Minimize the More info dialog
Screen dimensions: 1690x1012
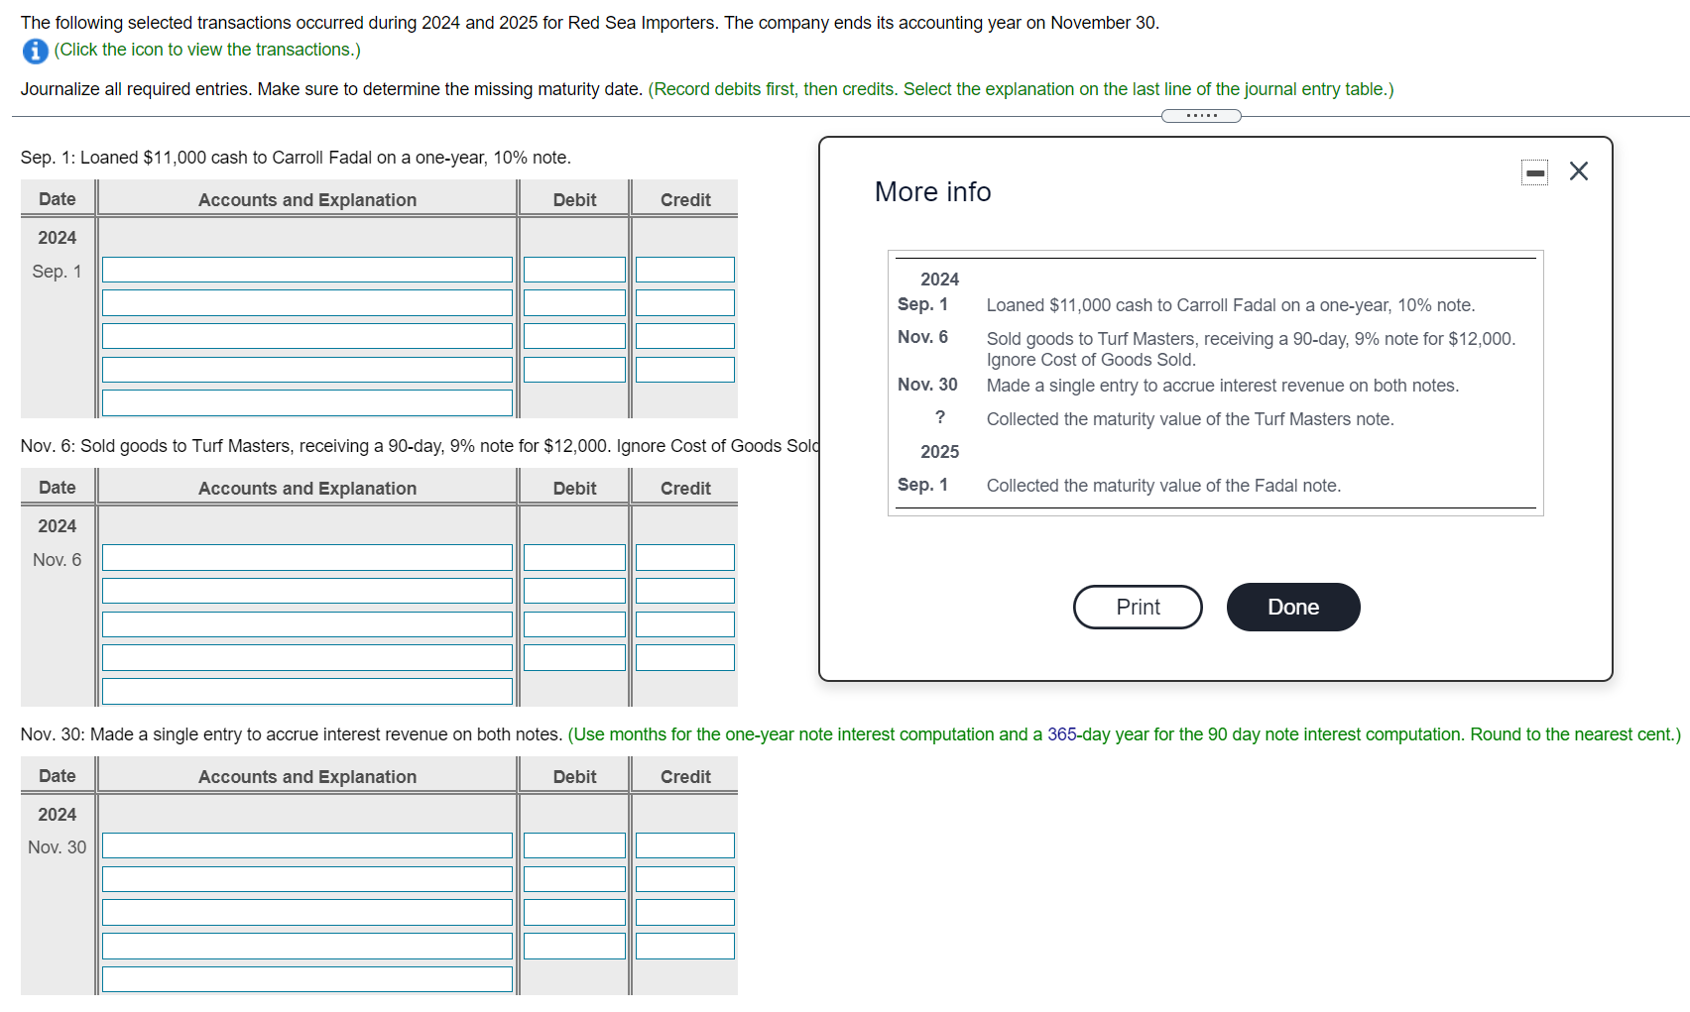click(1534, 172)
